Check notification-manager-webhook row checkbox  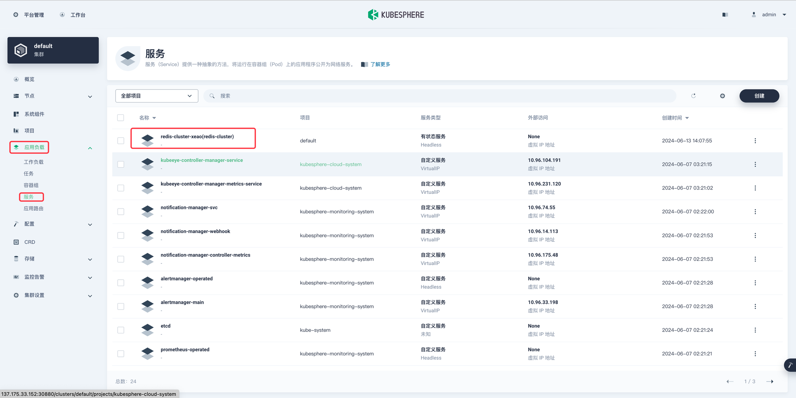121,236
